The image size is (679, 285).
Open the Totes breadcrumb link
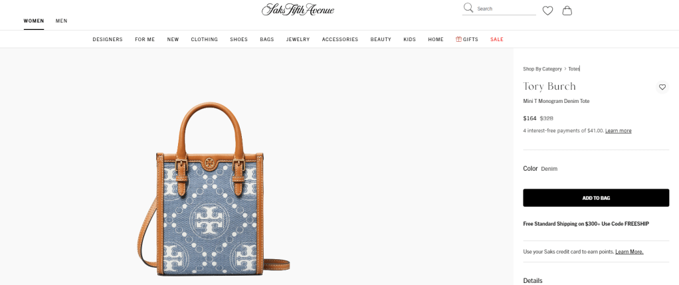click(574, 69)
